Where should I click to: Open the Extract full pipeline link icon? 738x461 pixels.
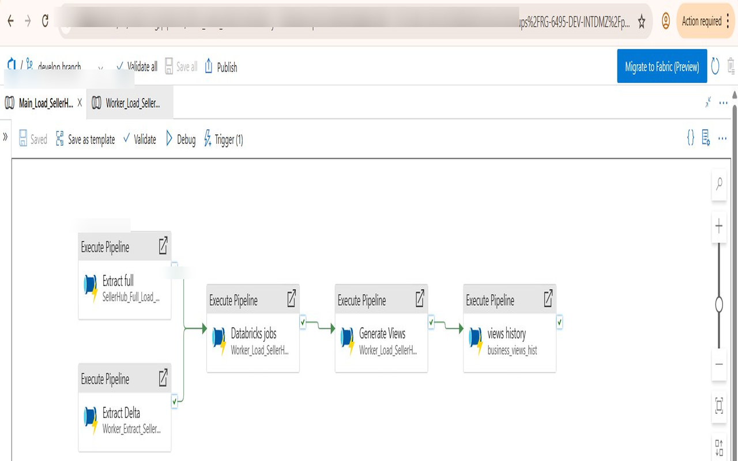(x=163, y=245)
